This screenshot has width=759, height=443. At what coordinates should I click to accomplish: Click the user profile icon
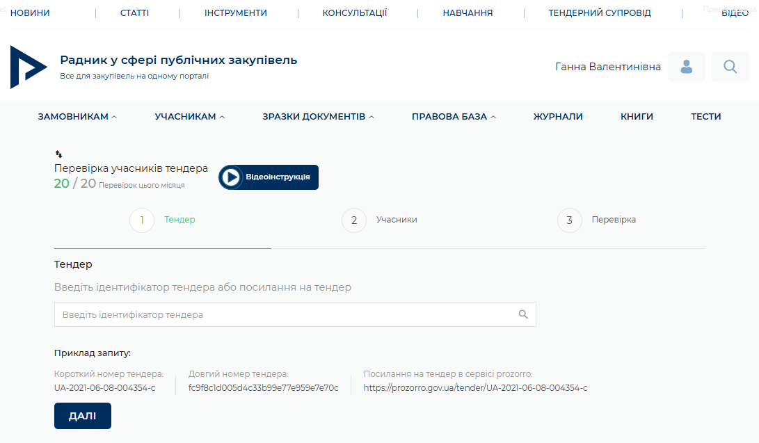click(x=686, y=67)
